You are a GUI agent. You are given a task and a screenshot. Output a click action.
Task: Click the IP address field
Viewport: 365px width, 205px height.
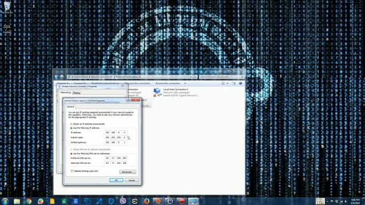pos(115,133)
